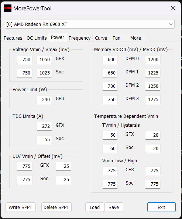Open the Fan tab
This screenshot has width=182, height=219.
[x=116, y=38]
